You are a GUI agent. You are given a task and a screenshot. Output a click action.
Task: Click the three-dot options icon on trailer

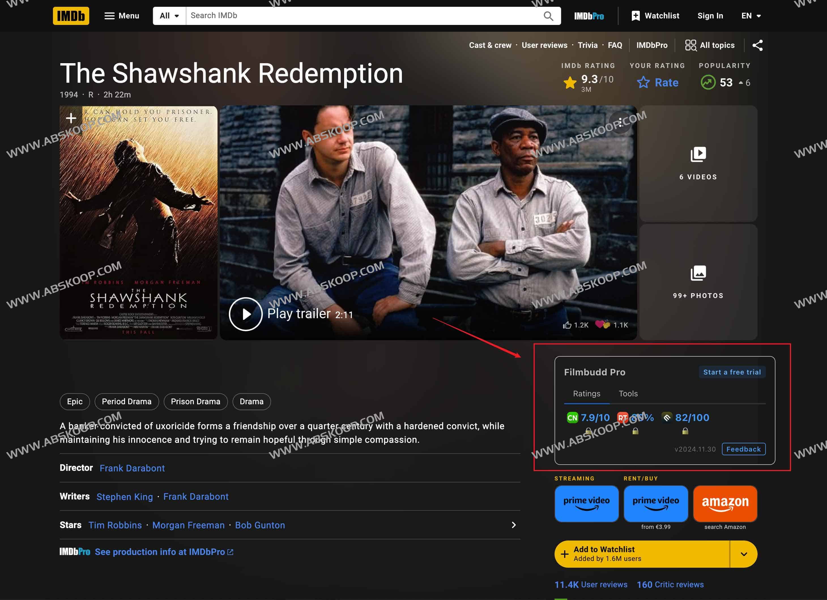[x=620, y=123]
